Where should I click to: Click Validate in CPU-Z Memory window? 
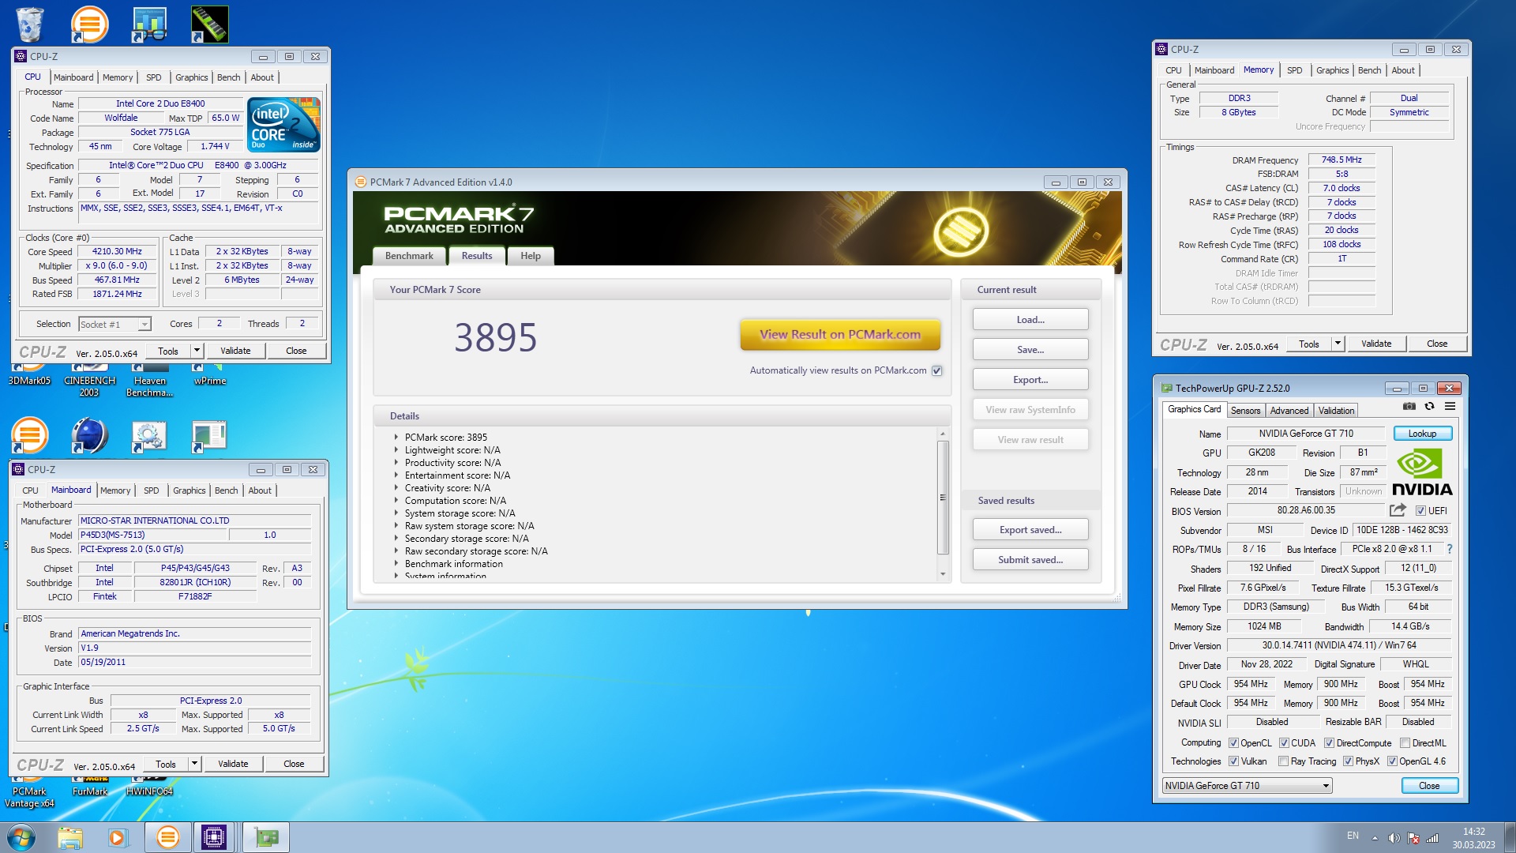[1376, 344]
